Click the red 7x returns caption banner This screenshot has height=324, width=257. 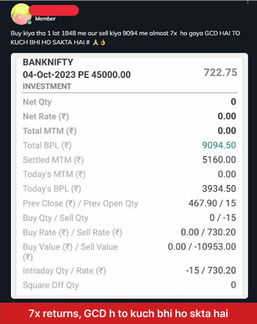pyautogui.click(x=128, y=313)
